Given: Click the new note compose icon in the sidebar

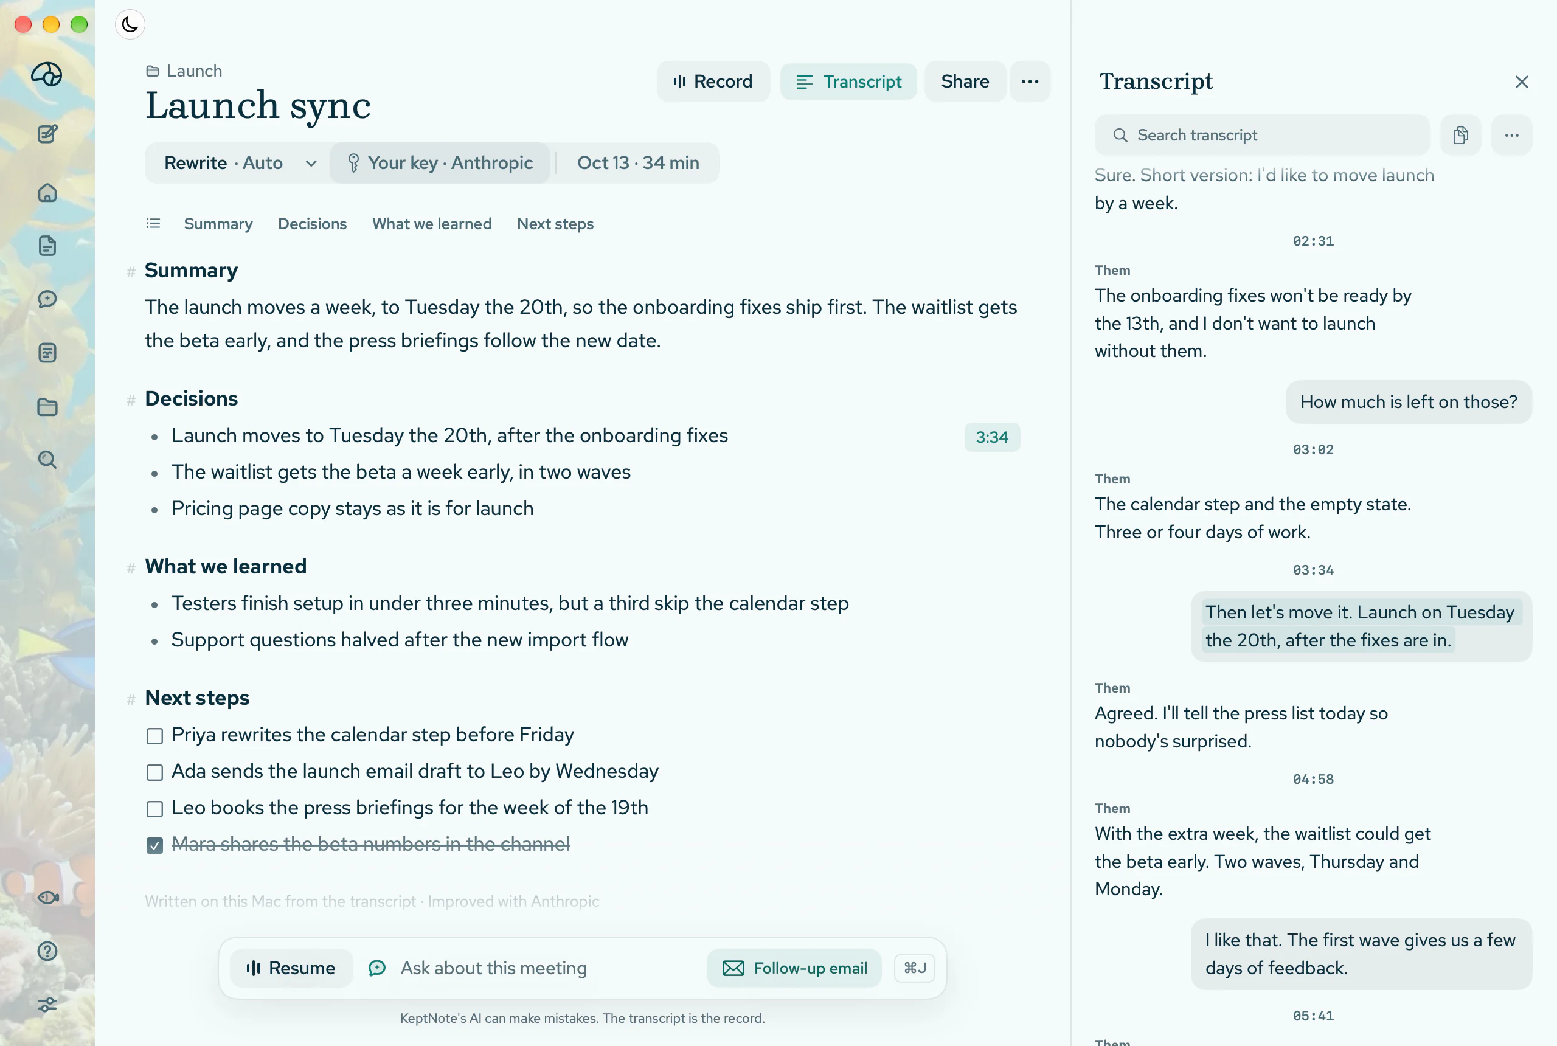Looking at the screenshot, I should click(x=47, y=134).
